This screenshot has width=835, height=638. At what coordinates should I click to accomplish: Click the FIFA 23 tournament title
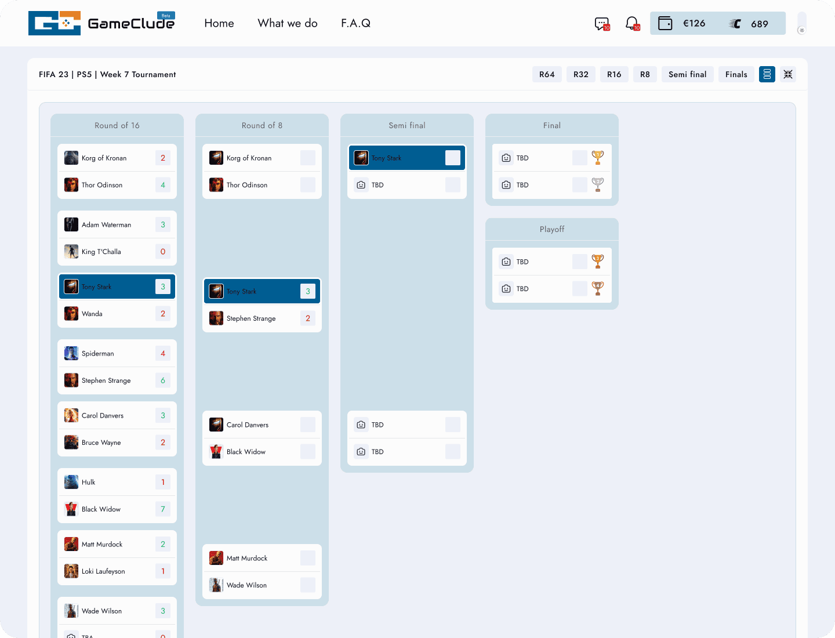click(107, 74)
